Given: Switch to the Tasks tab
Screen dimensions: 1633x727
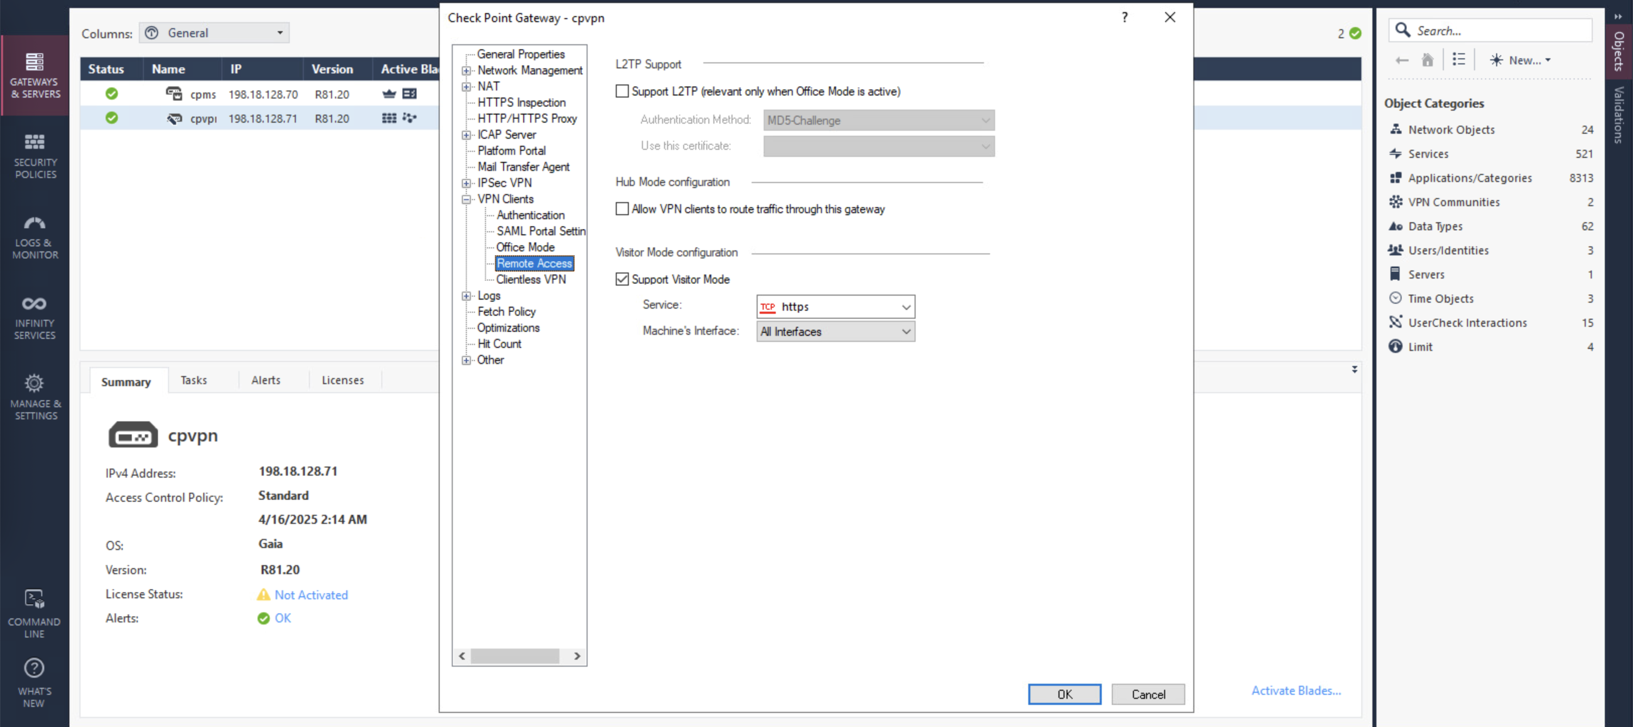Looking at the screenshot, I should coord(193,380).
